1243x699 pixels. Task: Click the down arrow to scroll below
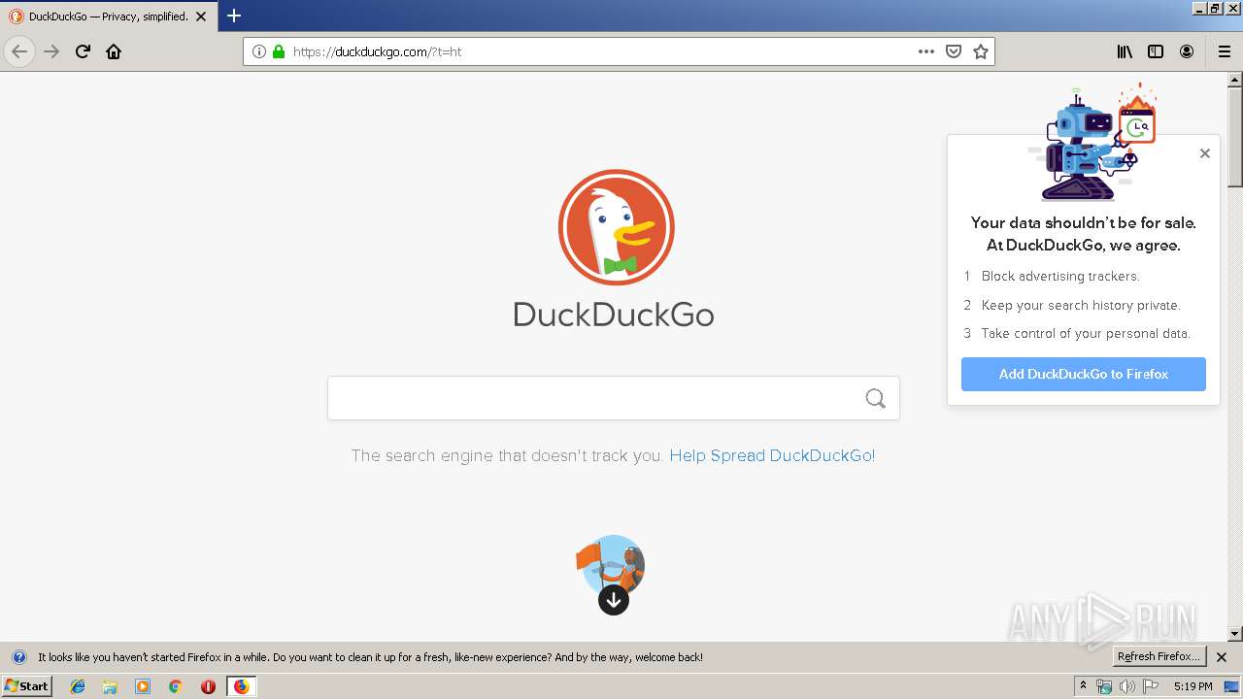coord(614,600)
